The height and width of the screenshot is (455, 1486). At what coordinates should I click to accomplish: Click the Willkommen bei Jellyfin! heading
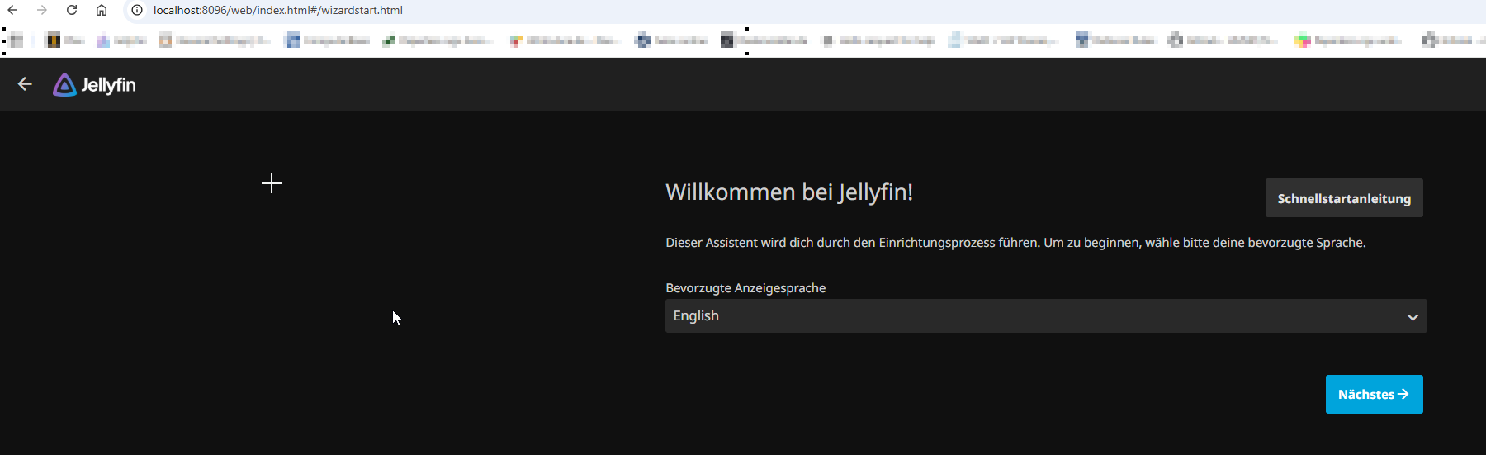click(x=789, y=192)
